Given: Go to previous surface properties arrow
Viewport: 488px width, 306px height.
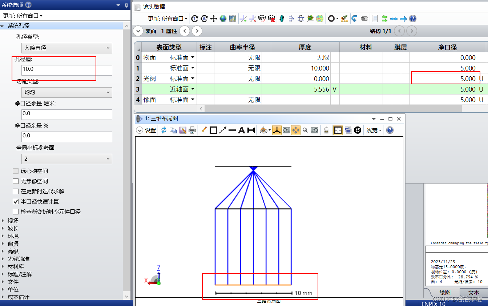Looking at the screenshot, I should [185, 31].
